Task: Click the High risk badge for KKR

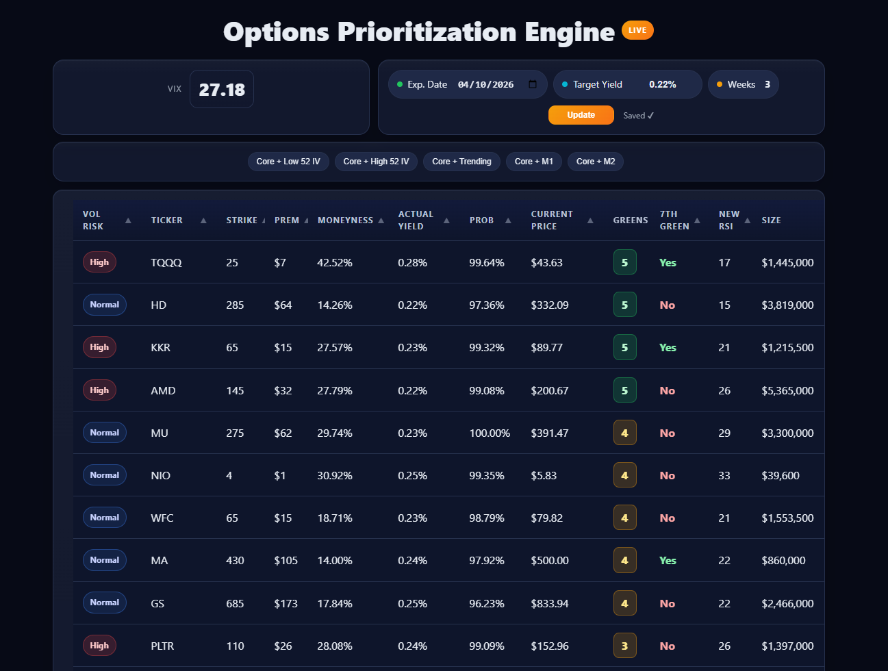Action: click(x=99, y=347)
